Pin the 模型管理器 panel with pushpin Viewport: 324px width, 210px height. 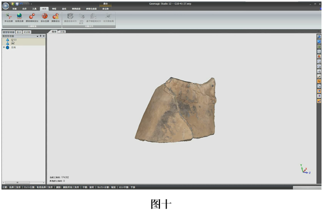40,36
